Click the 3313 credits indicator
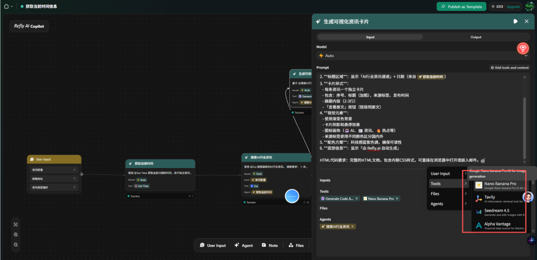This screenshot has width=537, height=260. click(498, 6)
